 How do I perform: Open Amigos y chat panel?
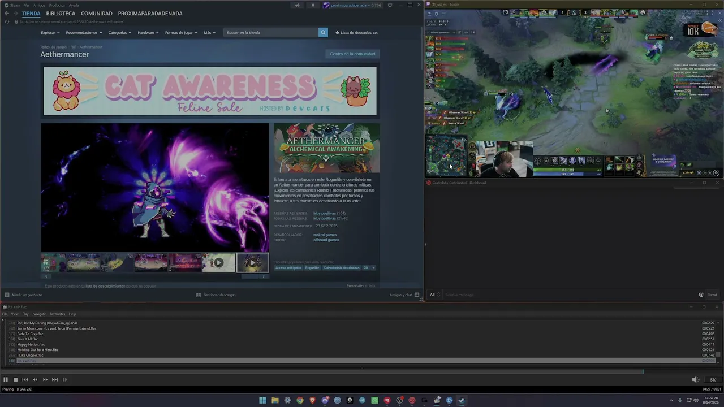click(404, 295)
